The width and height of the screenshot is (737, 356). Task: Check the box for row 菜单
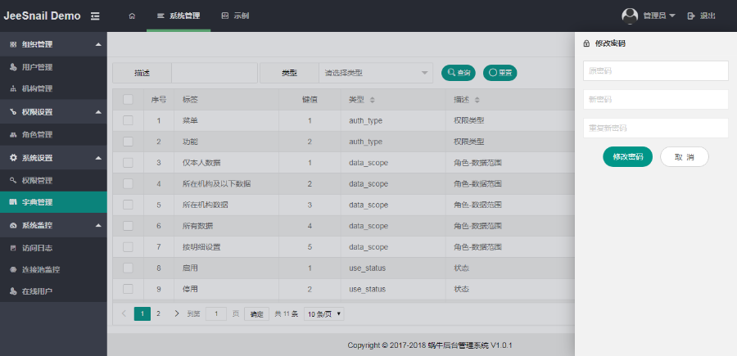pos(128,120)
